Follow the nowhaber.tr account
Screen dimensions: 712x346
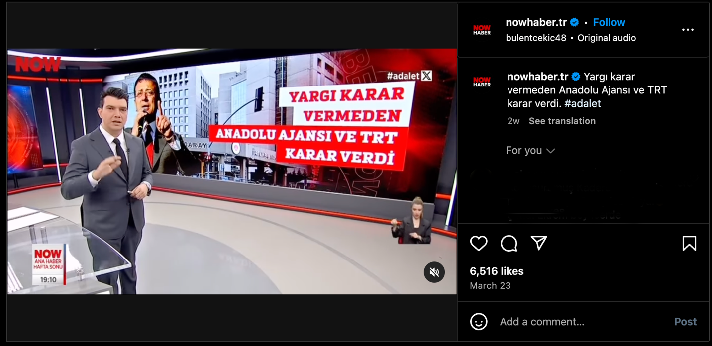click(x=609, y=22)
